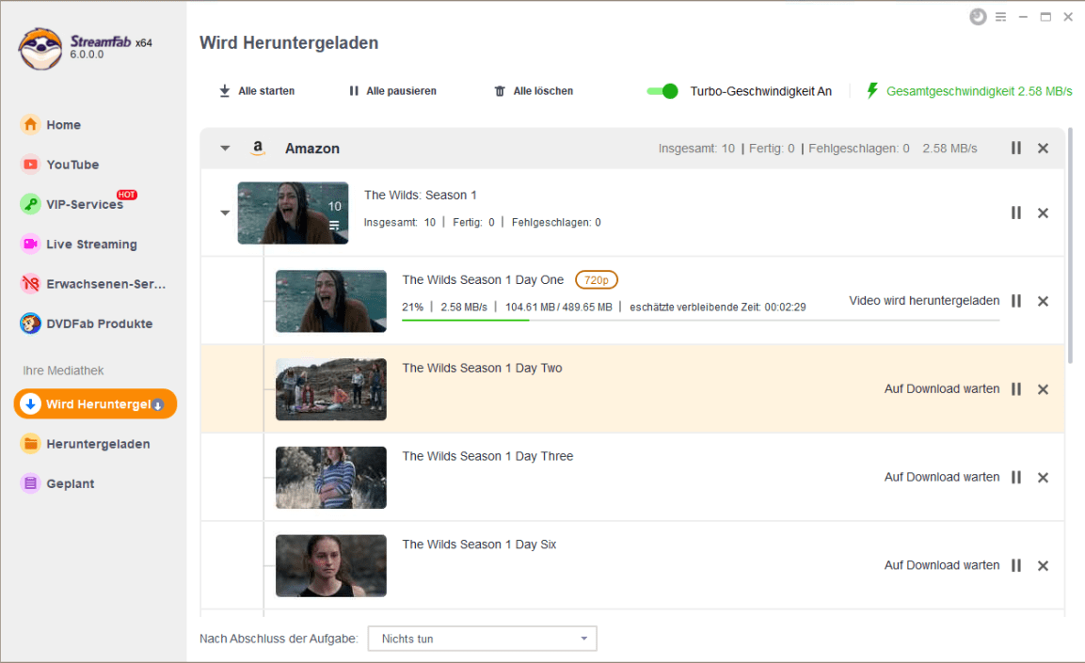Click Alle löschen button

click(x=534, y=90)
